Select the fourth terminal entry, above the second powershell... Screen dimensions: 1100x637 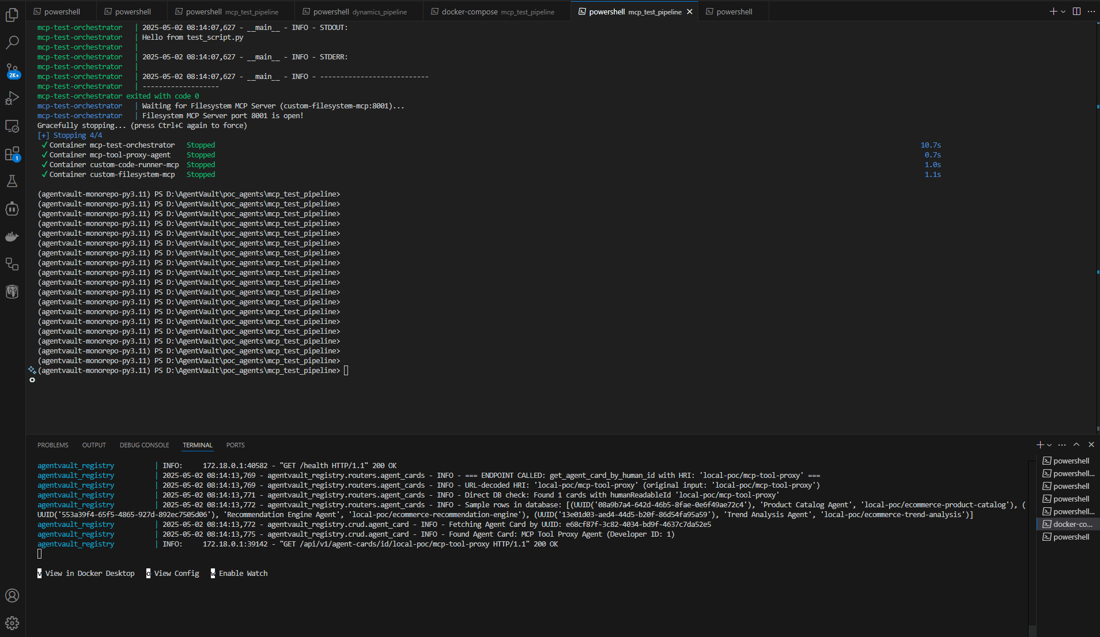tap(1068, 499)
